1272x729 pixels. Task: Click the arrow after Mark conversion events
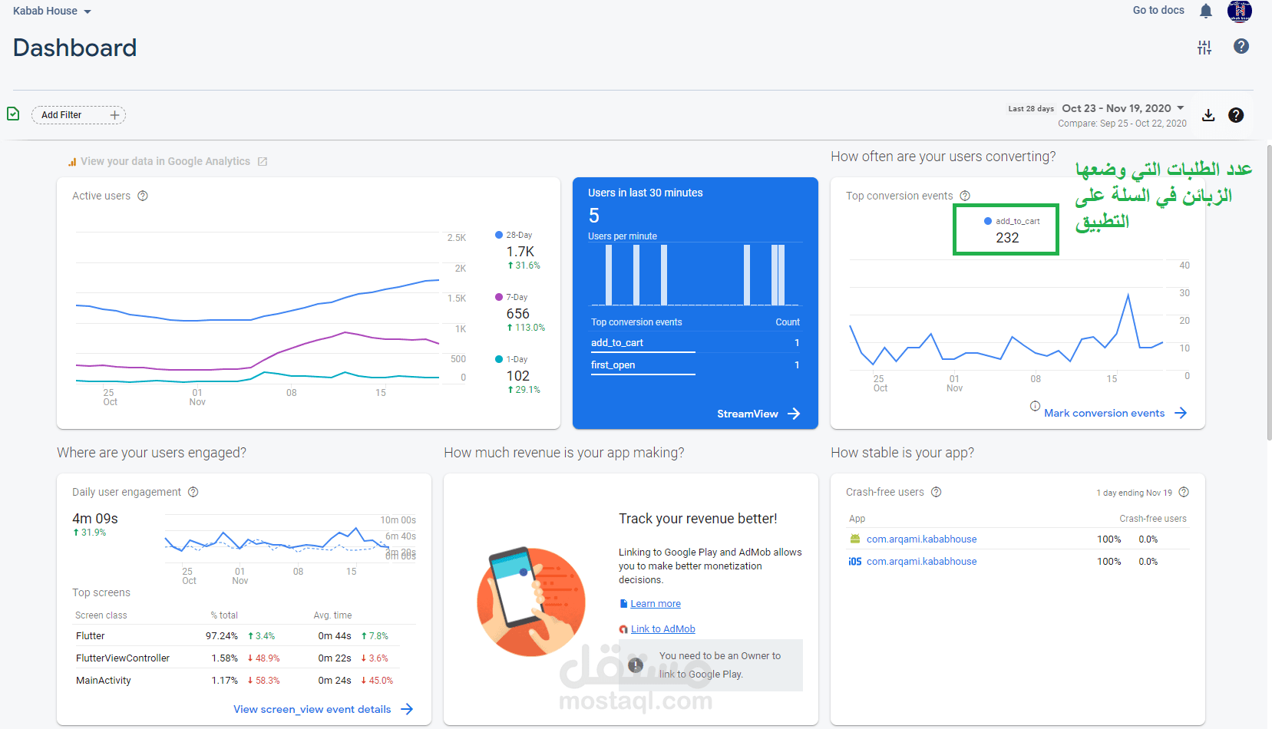1181,413
